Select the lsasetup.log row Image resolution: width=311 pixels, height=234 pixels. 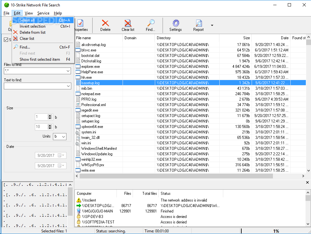coord(190,83)
